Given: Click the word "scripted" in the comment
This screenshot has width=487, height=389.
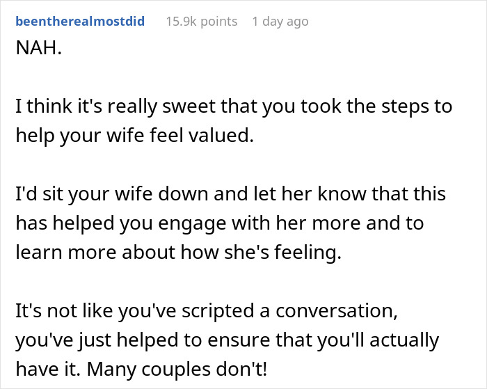Looking at the screenshot, I should click(218, 311).
